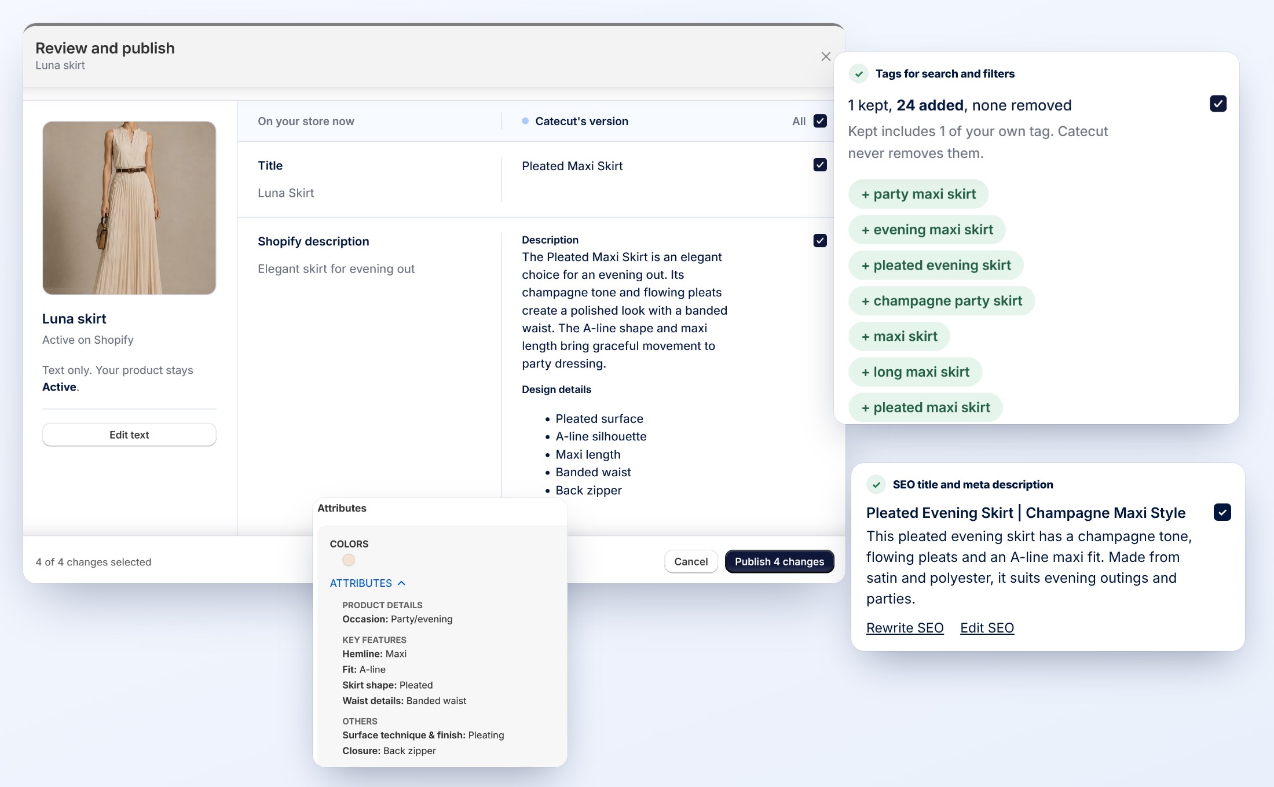Select the evening maxi skirt tag
1274x787 pixels.
click(x=927, y=230)
